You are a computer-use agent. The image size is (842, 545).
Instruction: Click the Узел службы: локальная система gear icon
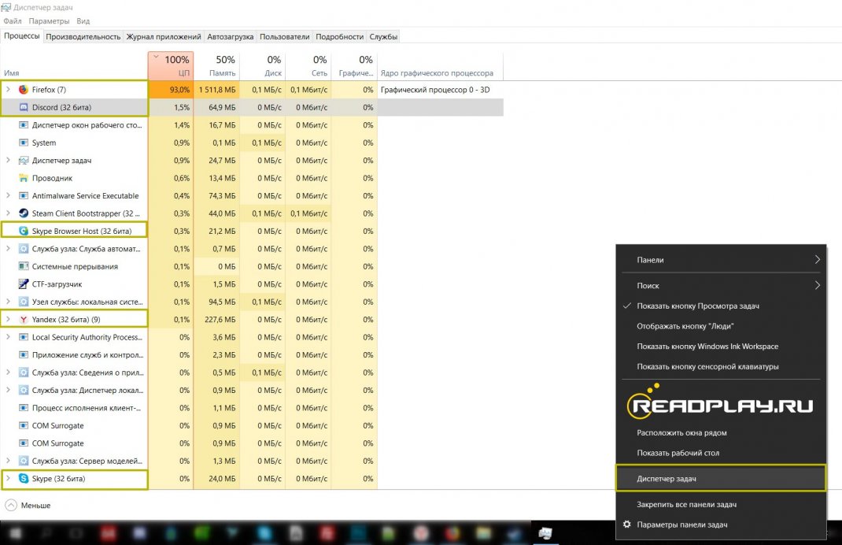coord(23,302)
